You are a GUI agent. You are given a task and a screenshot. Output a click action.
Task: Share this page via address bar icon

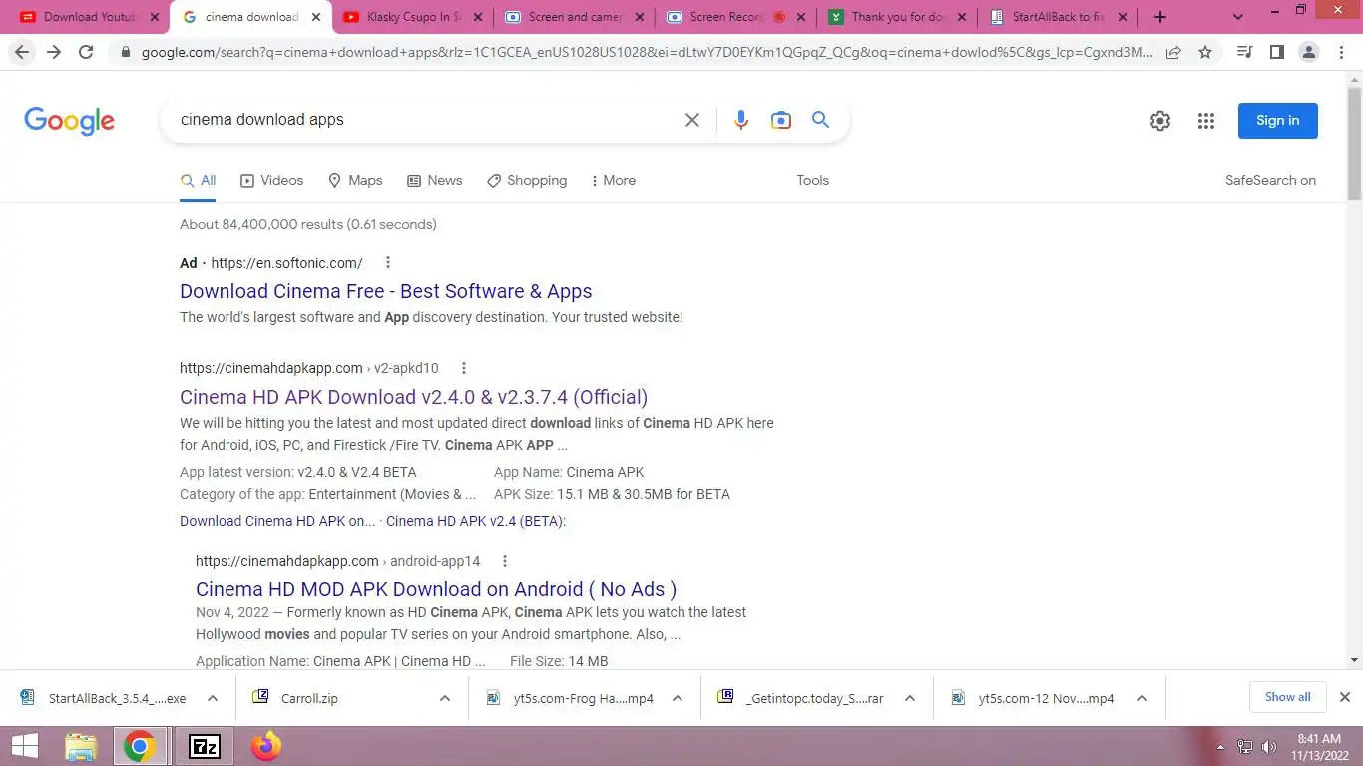point(1173,52)
